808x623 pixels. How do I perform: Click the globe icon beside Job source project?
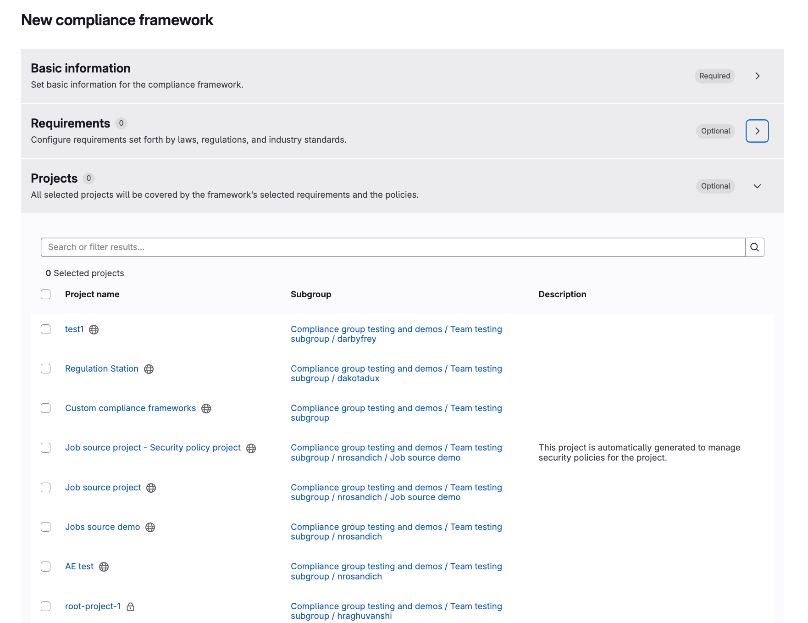coord(152,488)
